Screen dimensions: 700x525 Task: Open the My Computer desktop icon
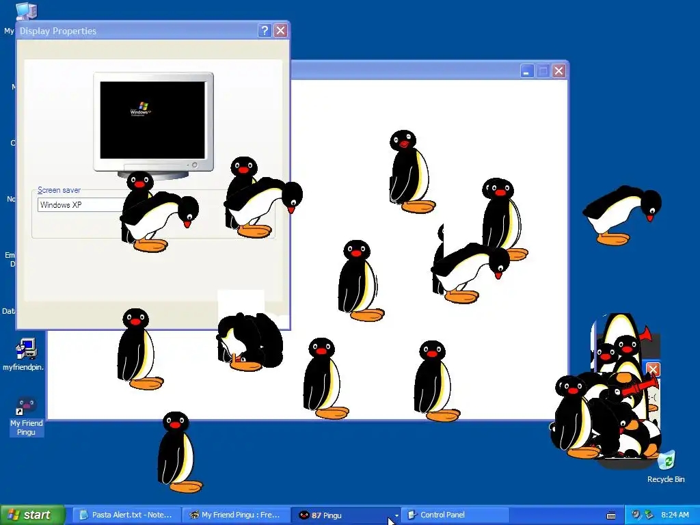click(x=26, y=11)
